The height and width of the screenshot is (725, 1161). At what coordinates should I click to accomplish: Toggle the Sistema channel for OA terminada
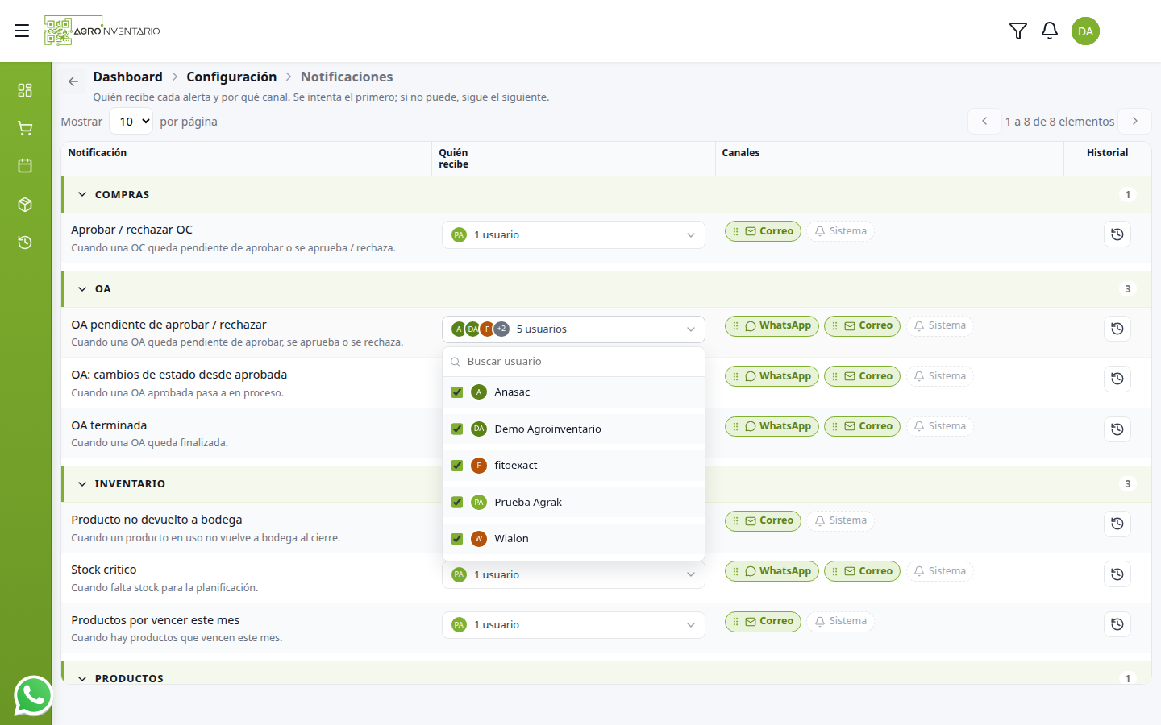940,426
